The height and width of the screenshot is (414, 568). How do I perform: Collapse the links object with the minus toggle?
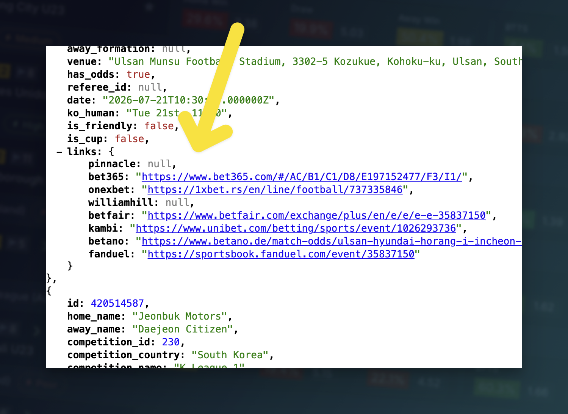[x=59, y=152]
